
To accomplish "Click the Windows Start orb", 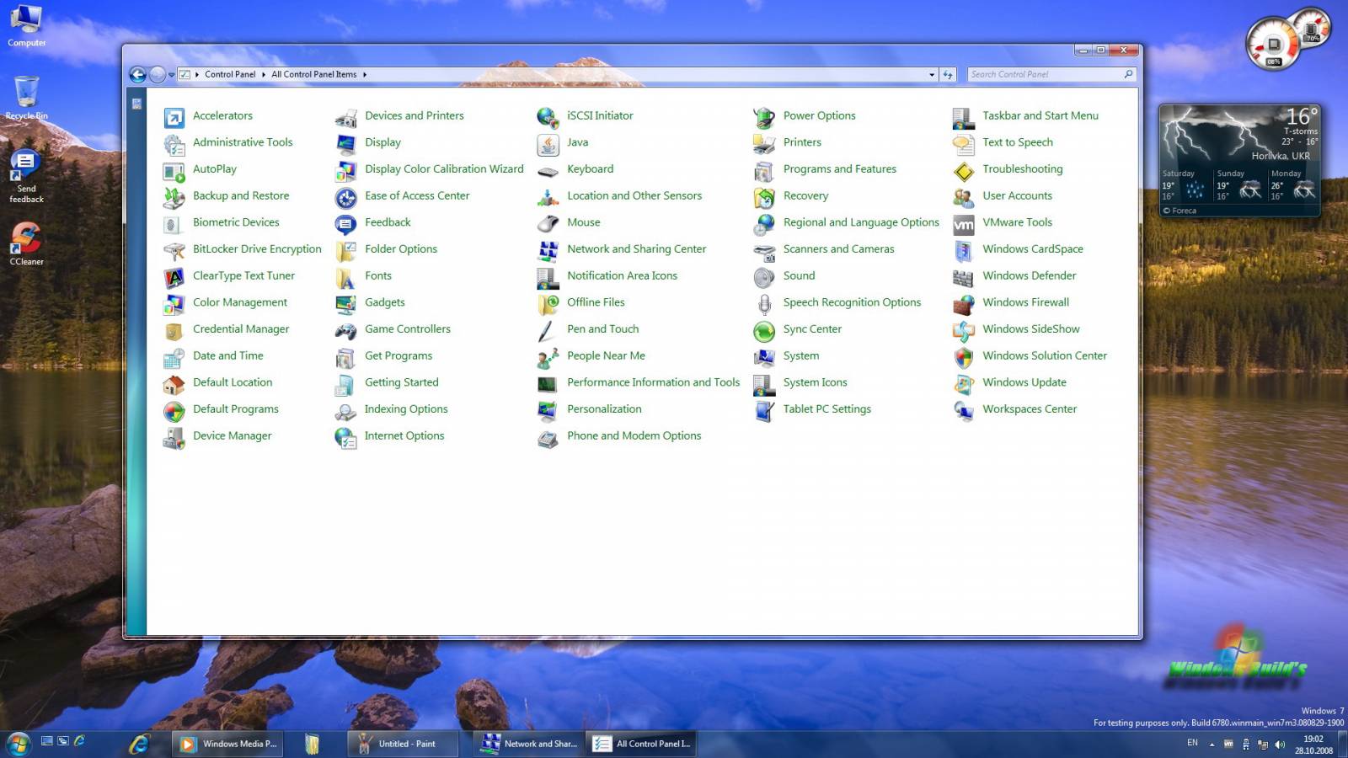I will click(18, 744).
